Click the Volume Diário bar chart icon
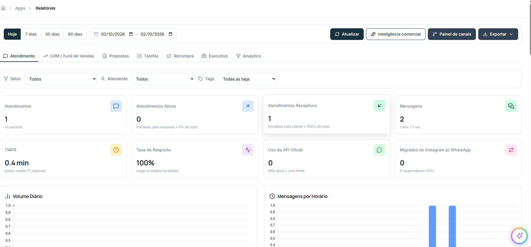 click(8, 197)
